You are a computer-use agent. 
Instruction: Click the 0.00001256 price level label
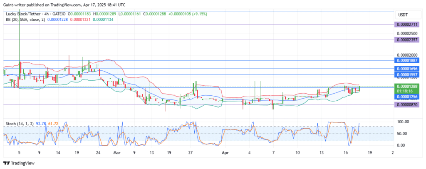(x=407, y=97)
